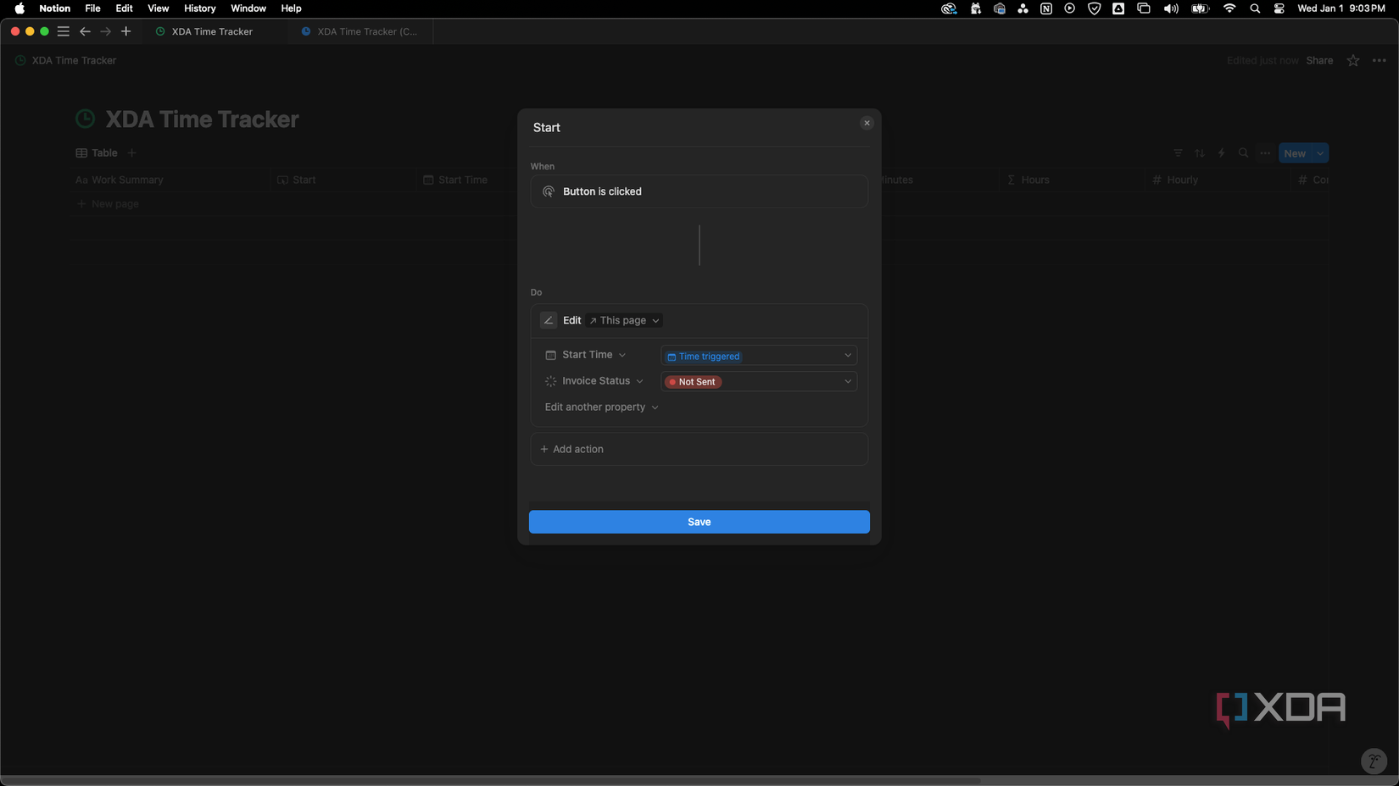The image size is (1399, 786).
Task: Expand the New button dropdown arrow
Action: pyautogui.click(x=1320, y=153)
